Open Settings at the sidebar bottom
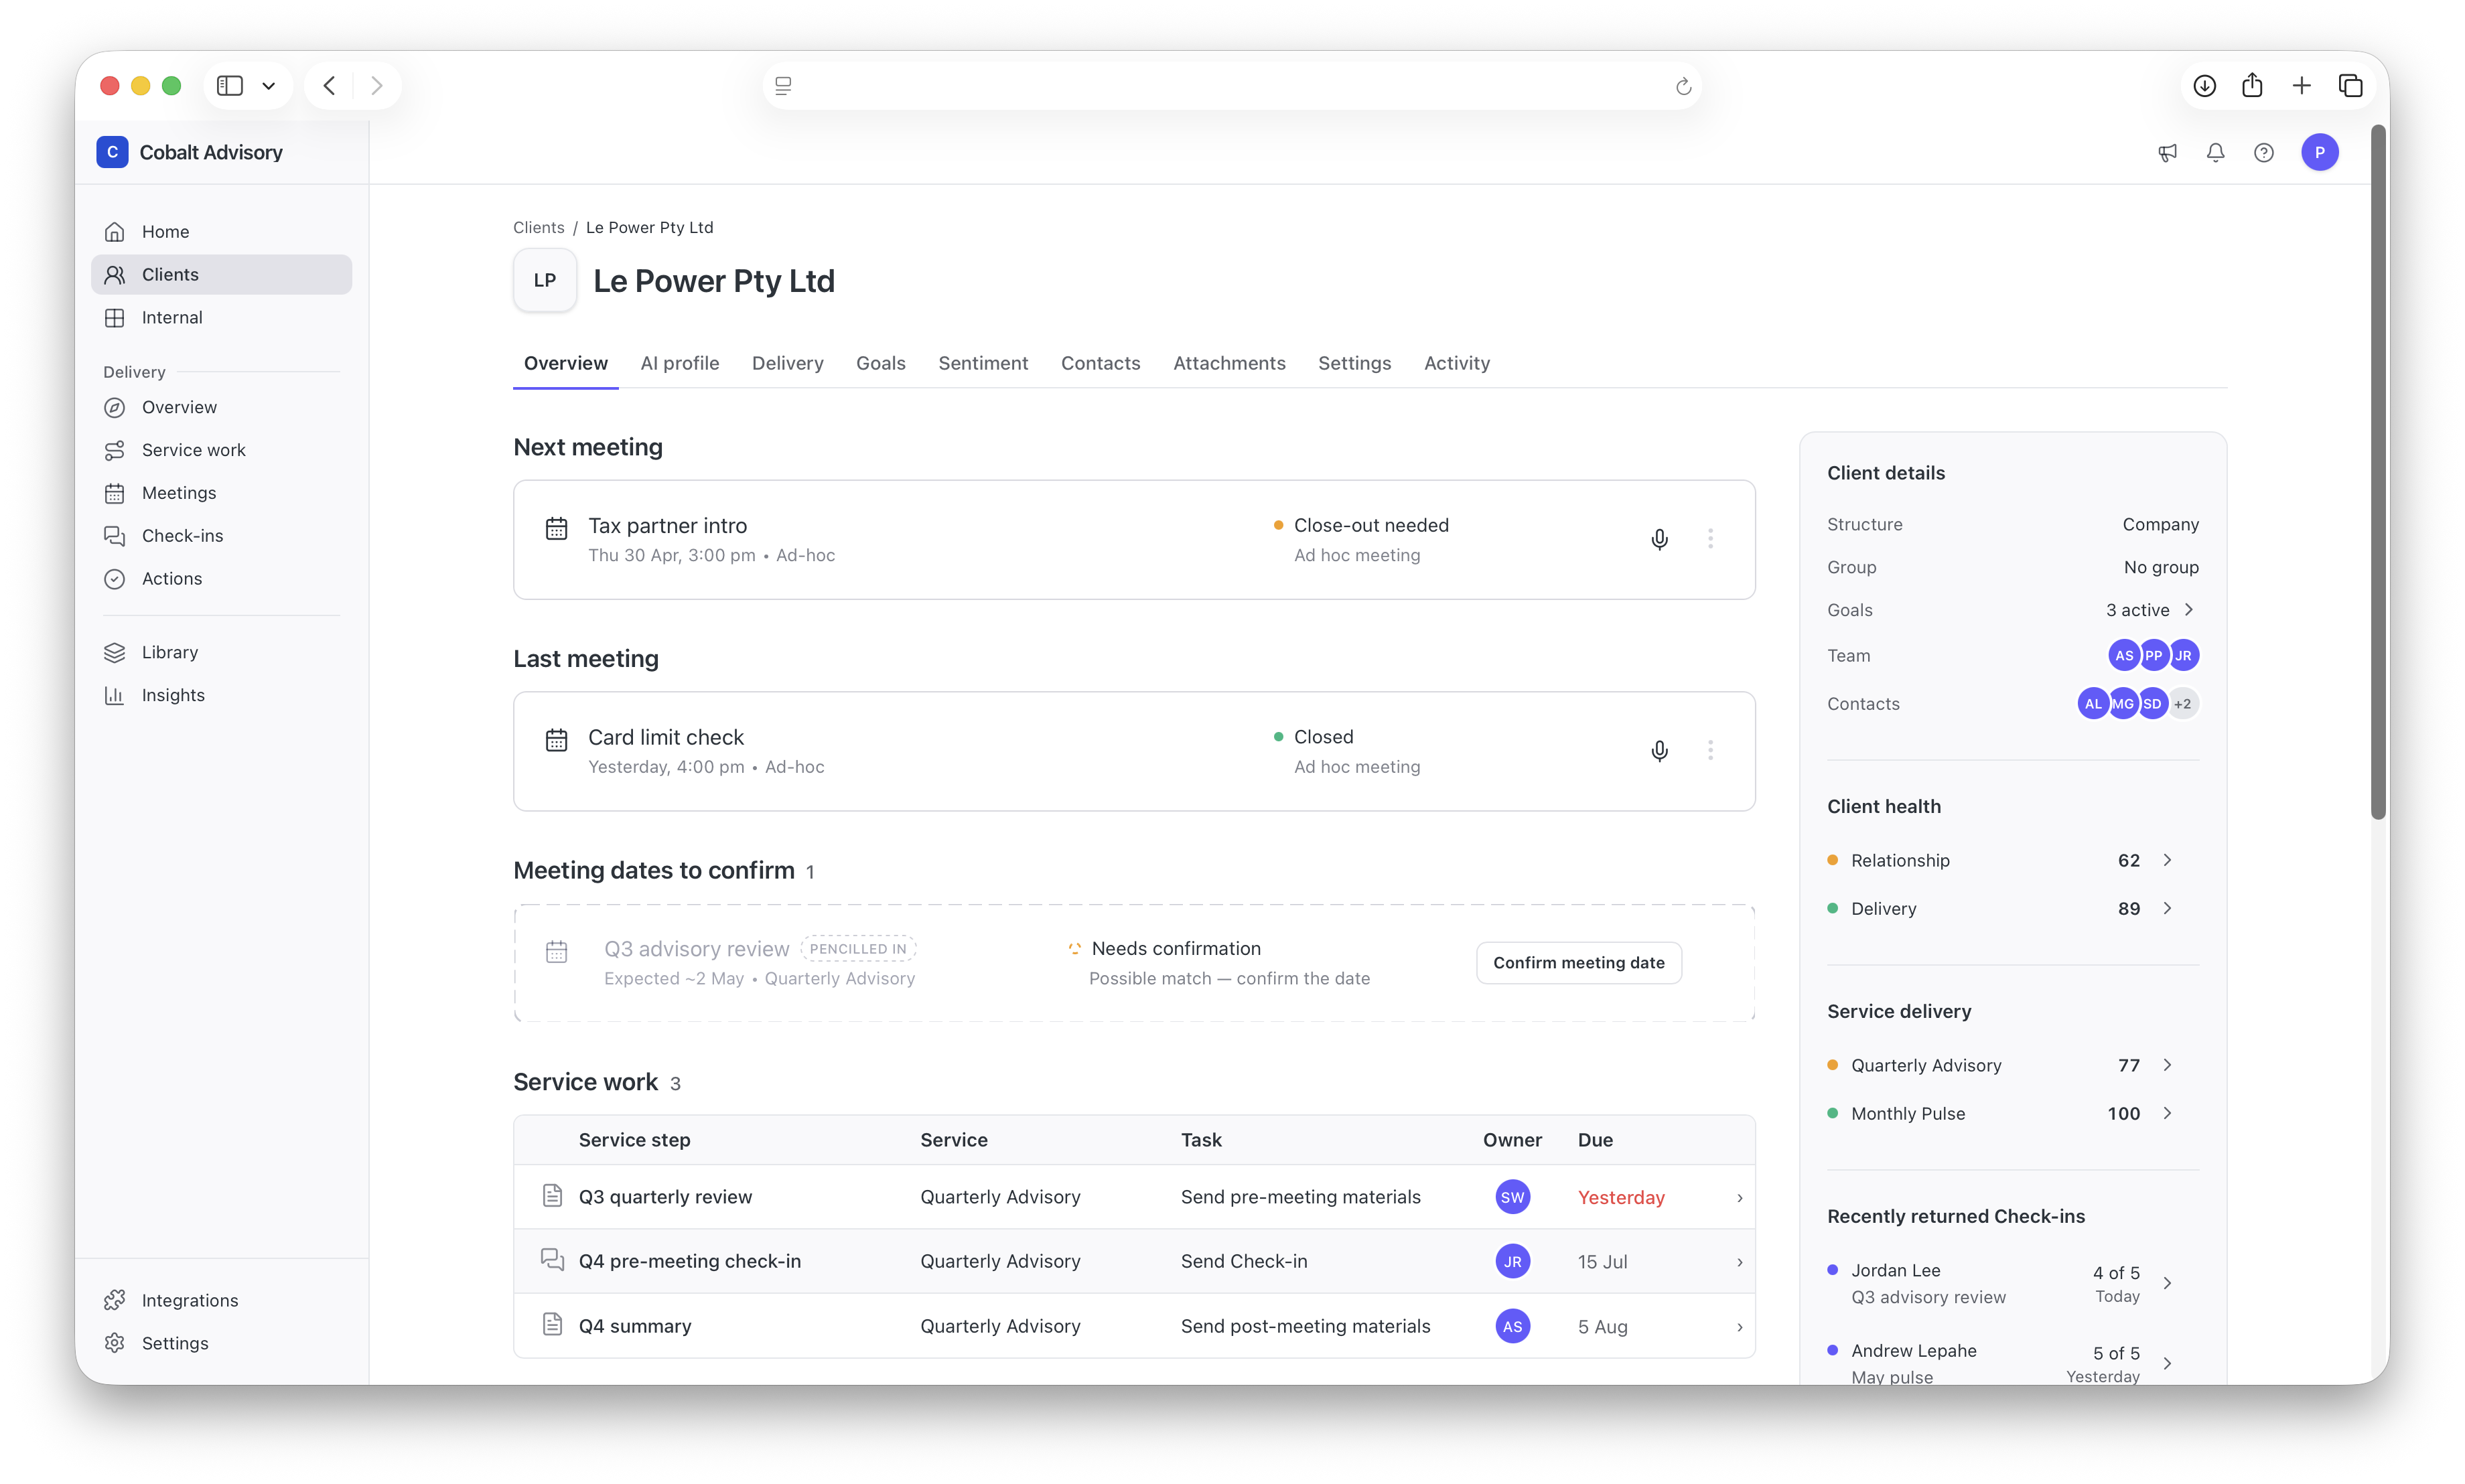Viewport: 2465px width, 1484px height. click(x=221, y=1343)
